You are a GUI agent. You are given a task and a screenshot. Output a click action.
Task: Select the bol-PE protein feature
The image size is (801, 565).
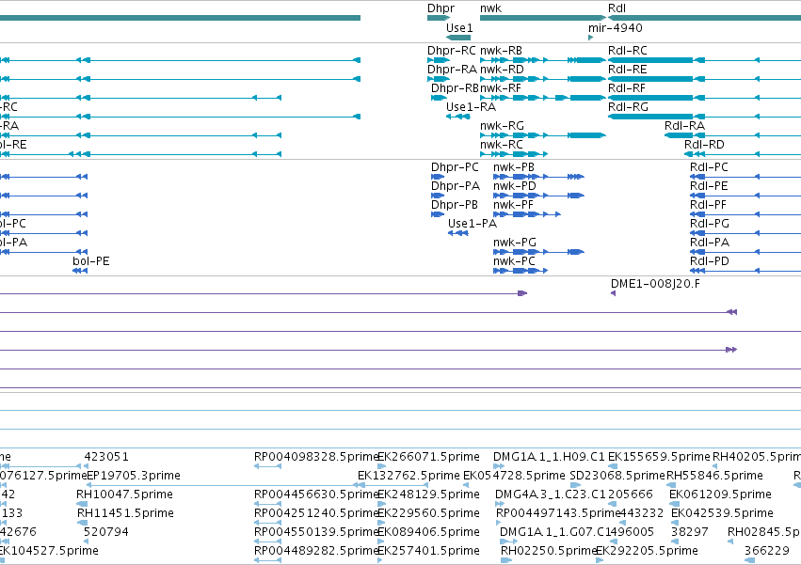click(80, 271)
